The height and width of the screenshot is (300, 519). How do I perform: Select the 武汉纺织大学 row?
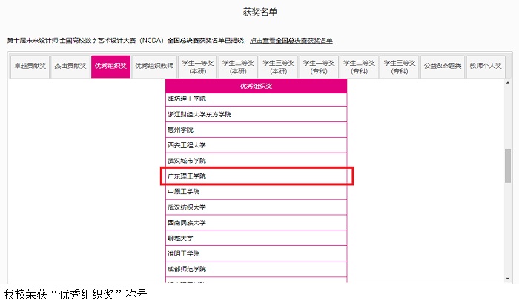pyautogui.click(x=257, y=207)
